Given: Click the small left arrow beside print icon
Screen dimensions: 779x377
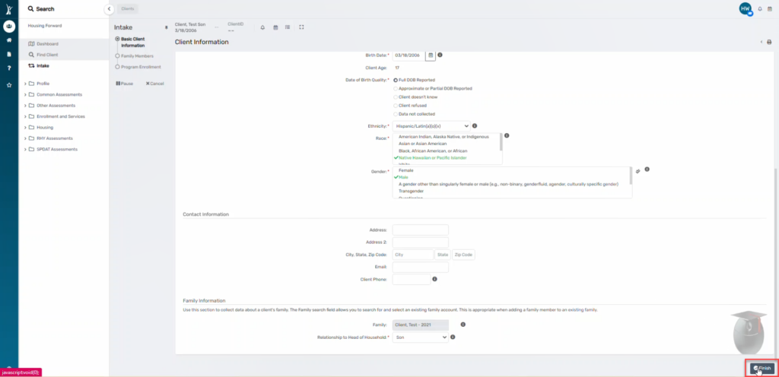Looking at the screenshot, I should coord(762,42).
